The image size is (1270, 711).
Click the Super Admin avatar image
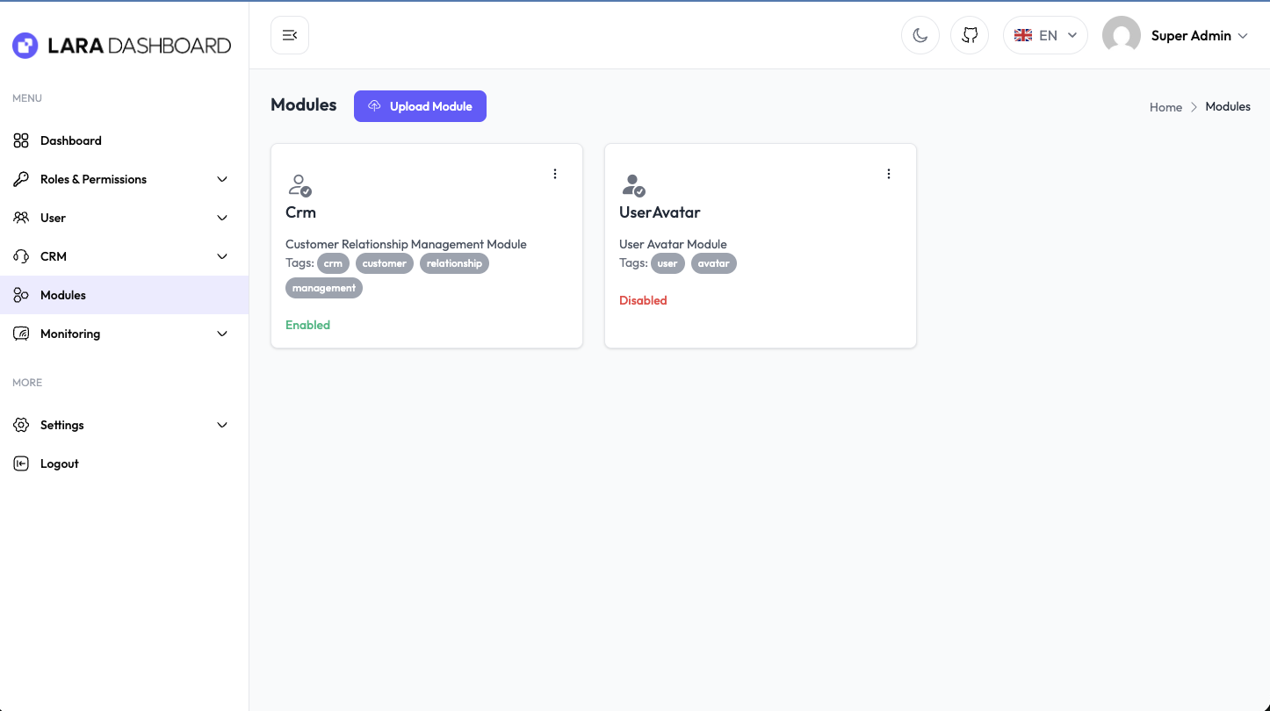click(x=1121, y=35)
